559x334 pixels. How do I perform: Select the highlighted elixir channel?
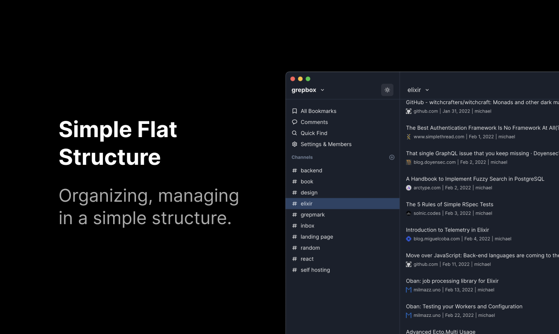pos(343,203)
